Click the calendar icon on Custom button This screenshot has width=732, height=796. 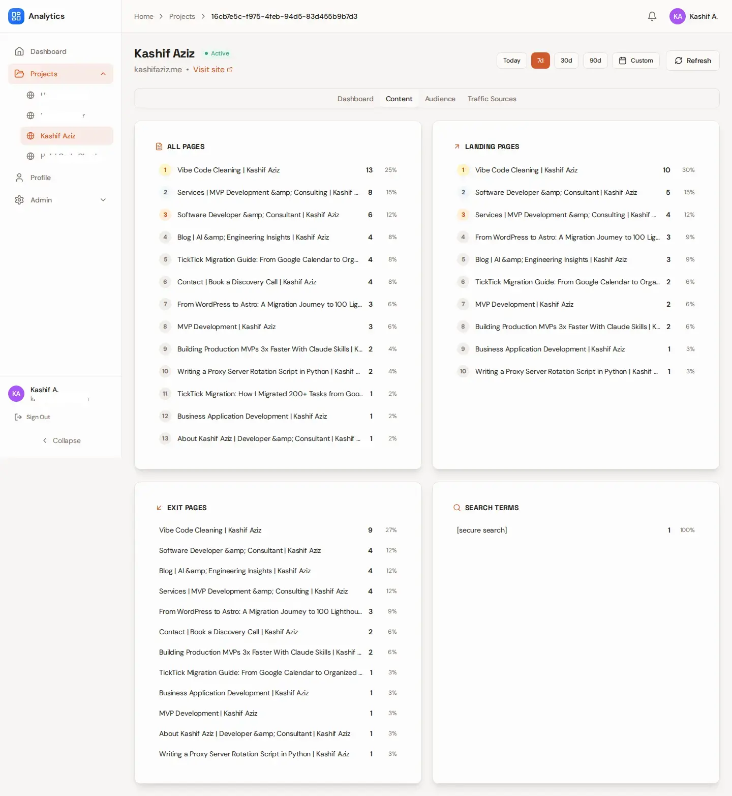click(623, 60)
